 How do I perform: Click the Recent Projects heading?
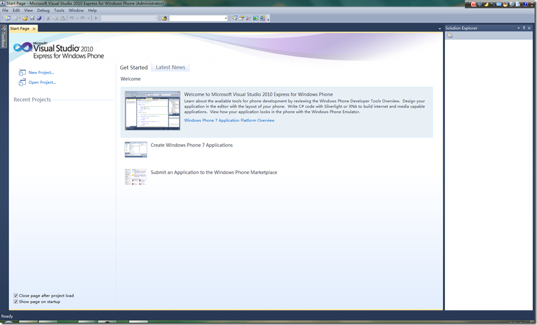(x=32, y=100)
